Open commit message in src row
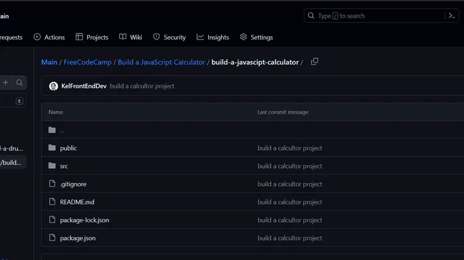The image size is (464, 260). [x=290, y=166]
